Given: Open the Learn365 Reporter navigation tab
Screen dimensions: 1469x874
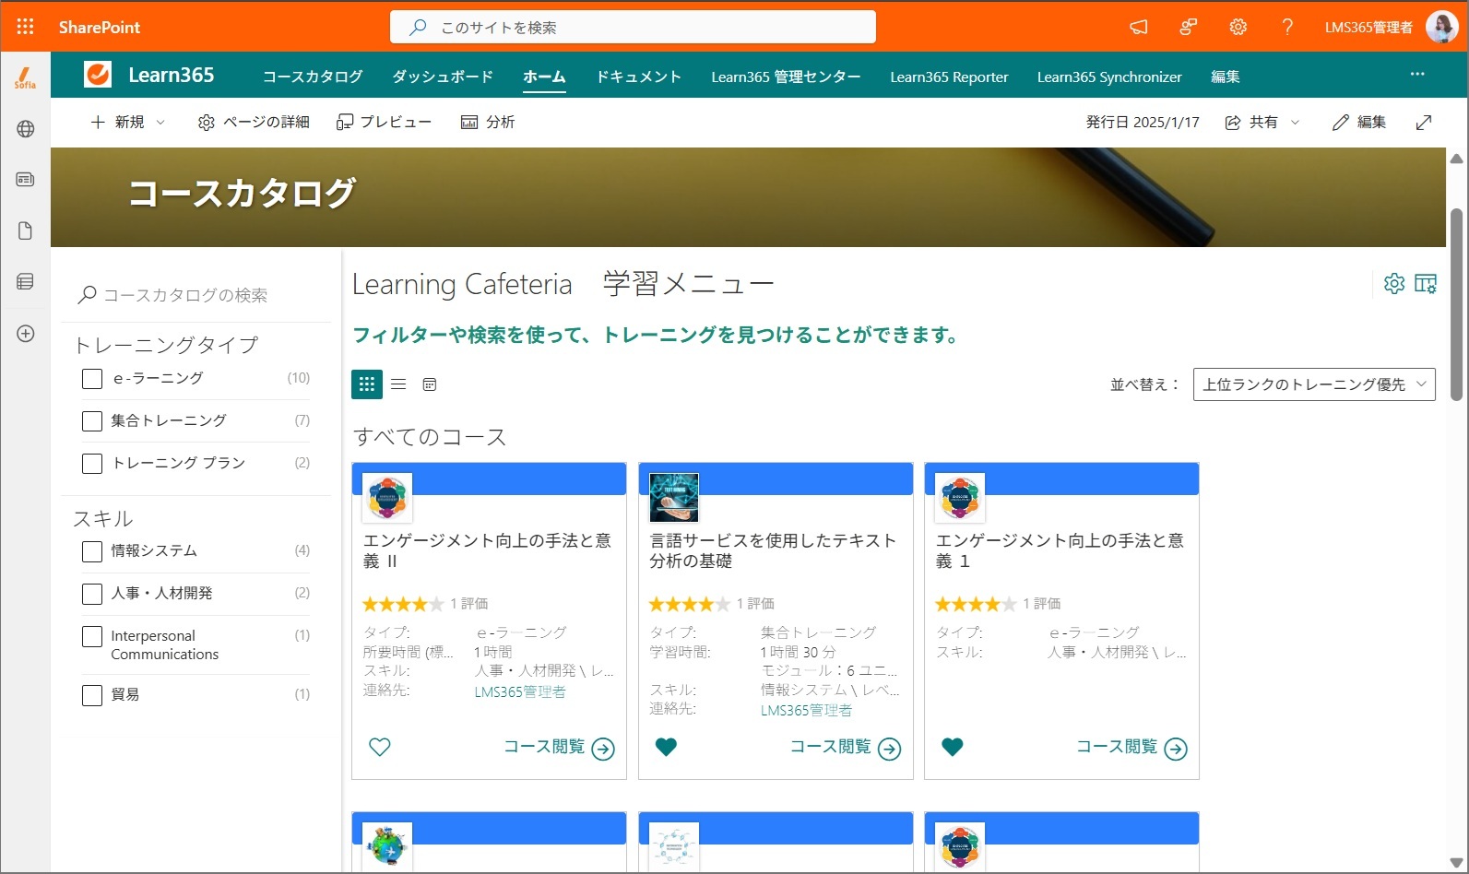Looking at the screenshot, I should click(x=949, y=77).
